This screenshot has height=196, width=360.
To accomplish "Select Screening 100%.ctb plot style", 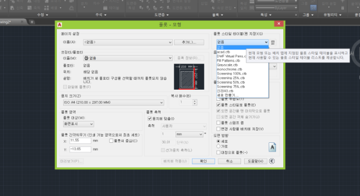I will pos(243,73).
